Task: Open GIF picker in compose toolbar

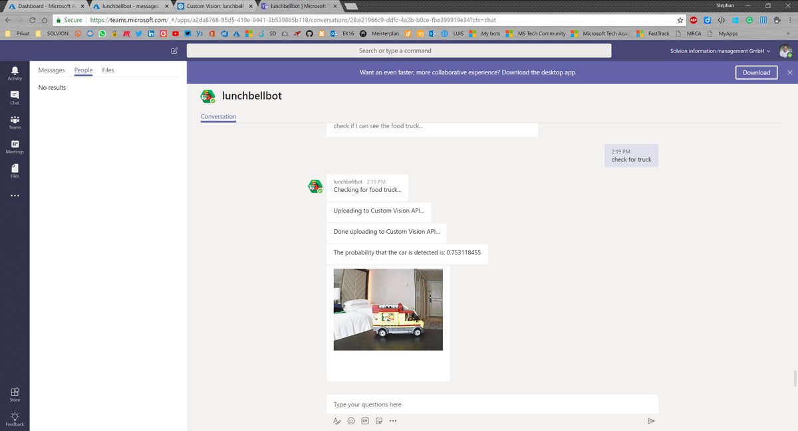Action: (365, 420)
